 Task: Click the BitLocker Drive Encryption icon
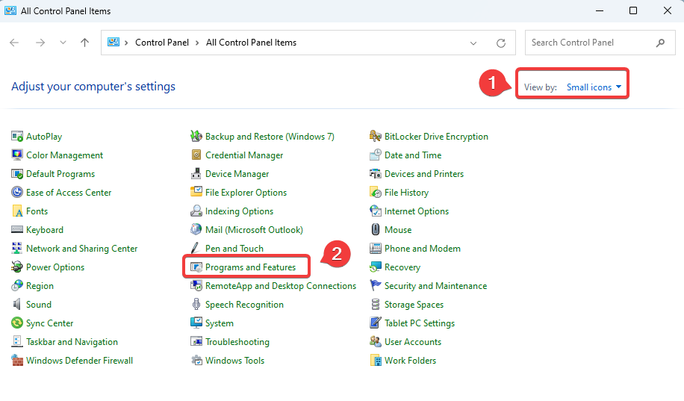(376, 137)
